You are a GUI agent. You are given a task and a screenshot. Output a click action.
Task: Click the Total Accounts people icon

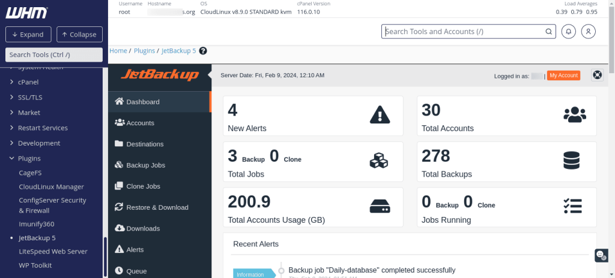[574, 114]
